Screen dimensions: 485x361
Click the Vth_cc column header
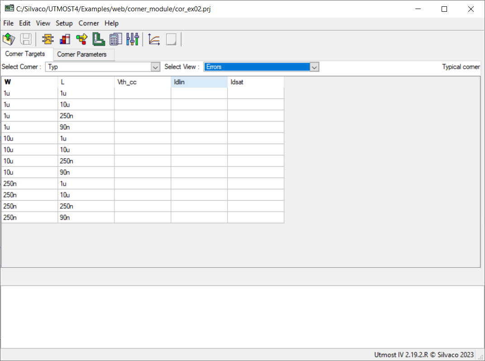coord(143,82)
